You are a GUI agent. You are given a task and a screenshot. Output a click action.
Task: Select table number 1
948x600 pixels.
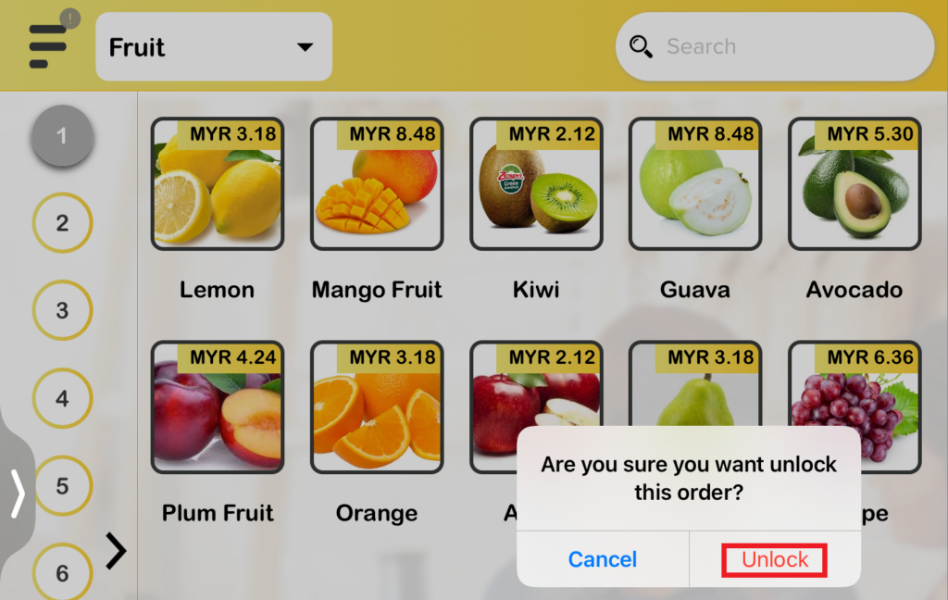tap(62, 135)
